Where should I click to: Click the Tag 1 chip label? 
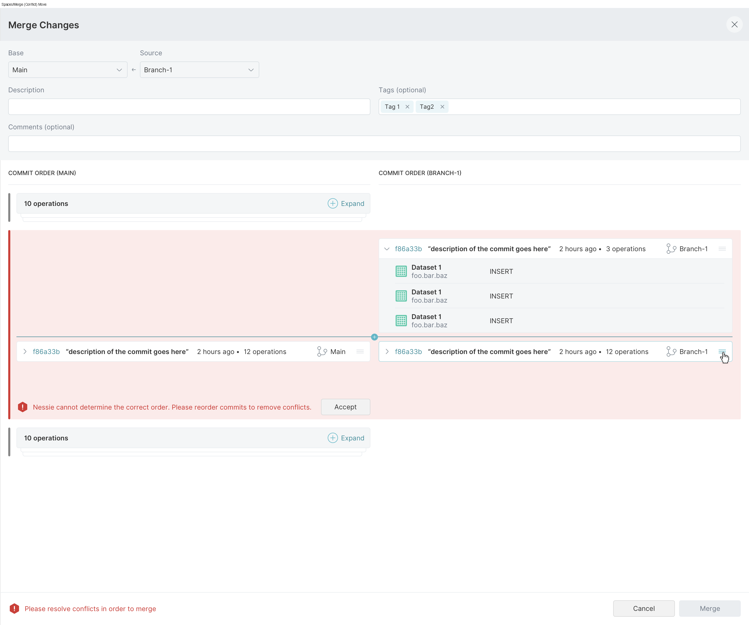(392, 107)
